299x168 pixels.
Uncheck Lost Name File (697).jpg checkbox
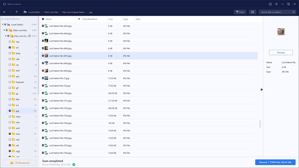coord(43,56)
